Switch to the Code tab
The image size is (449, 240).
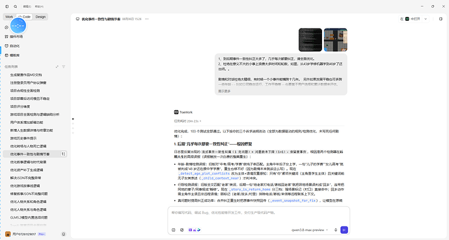click(24, 17)
